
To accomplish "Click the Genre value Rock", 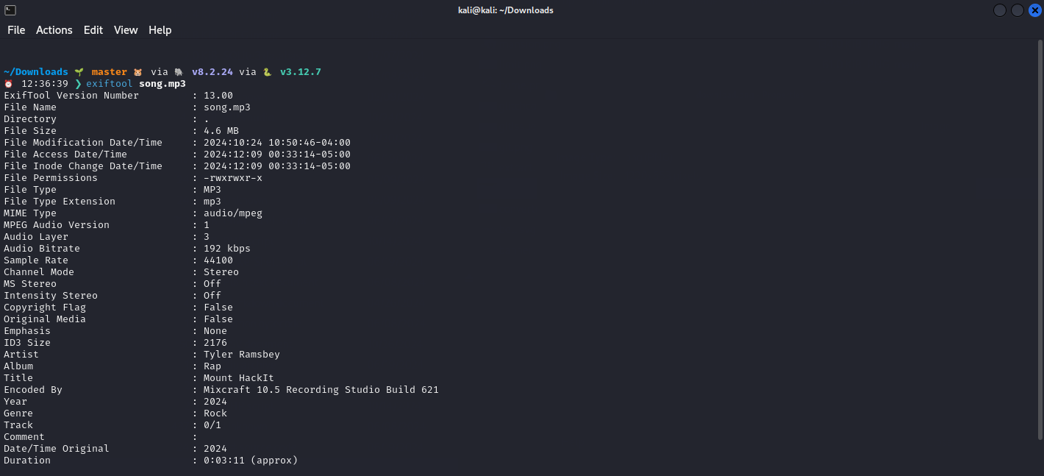I will 215,413.
